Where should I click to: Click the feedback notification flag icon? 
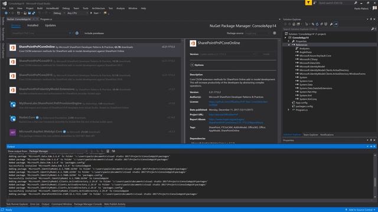click(x=308, y=3)
